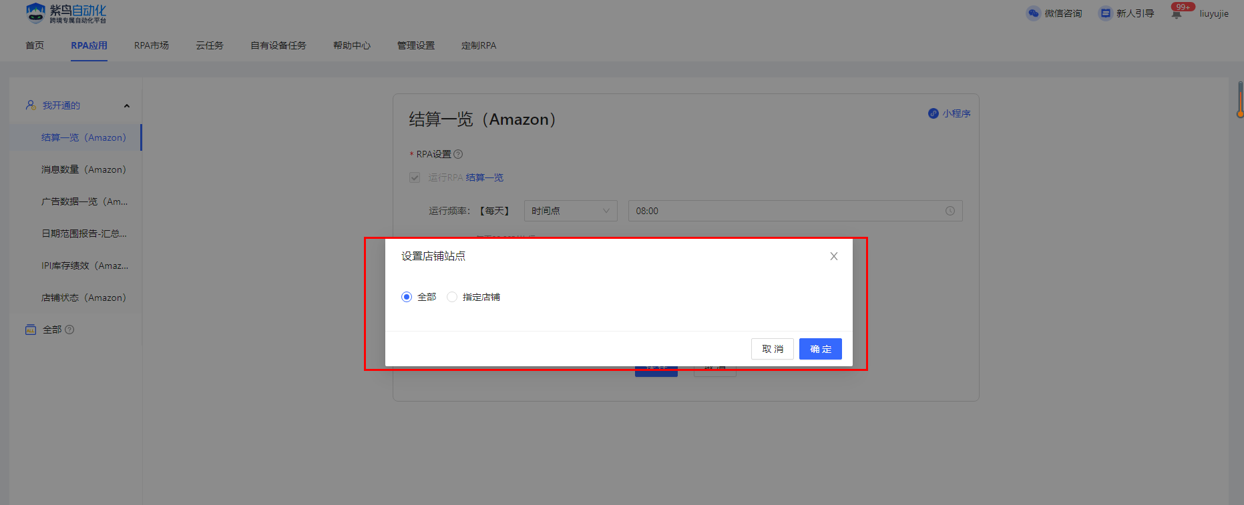
Task: Click the 紫鸟自动化 logo
Action: click(x=65, y=13)
